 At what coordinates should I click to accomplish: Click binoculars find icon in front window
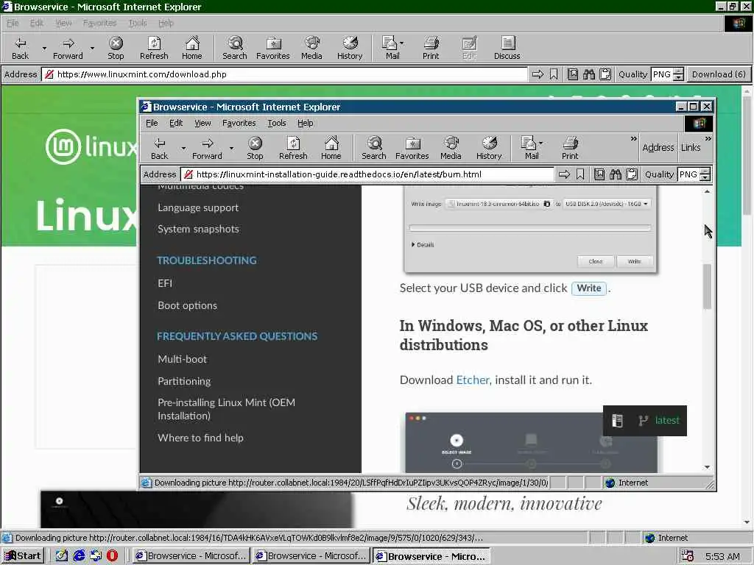615,174
